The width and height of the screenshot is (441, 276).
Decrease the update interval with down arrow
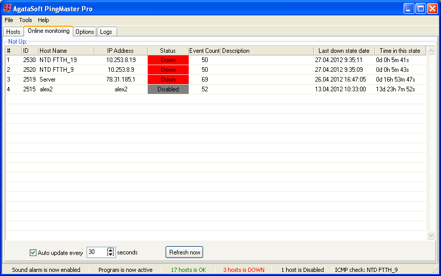111,254
